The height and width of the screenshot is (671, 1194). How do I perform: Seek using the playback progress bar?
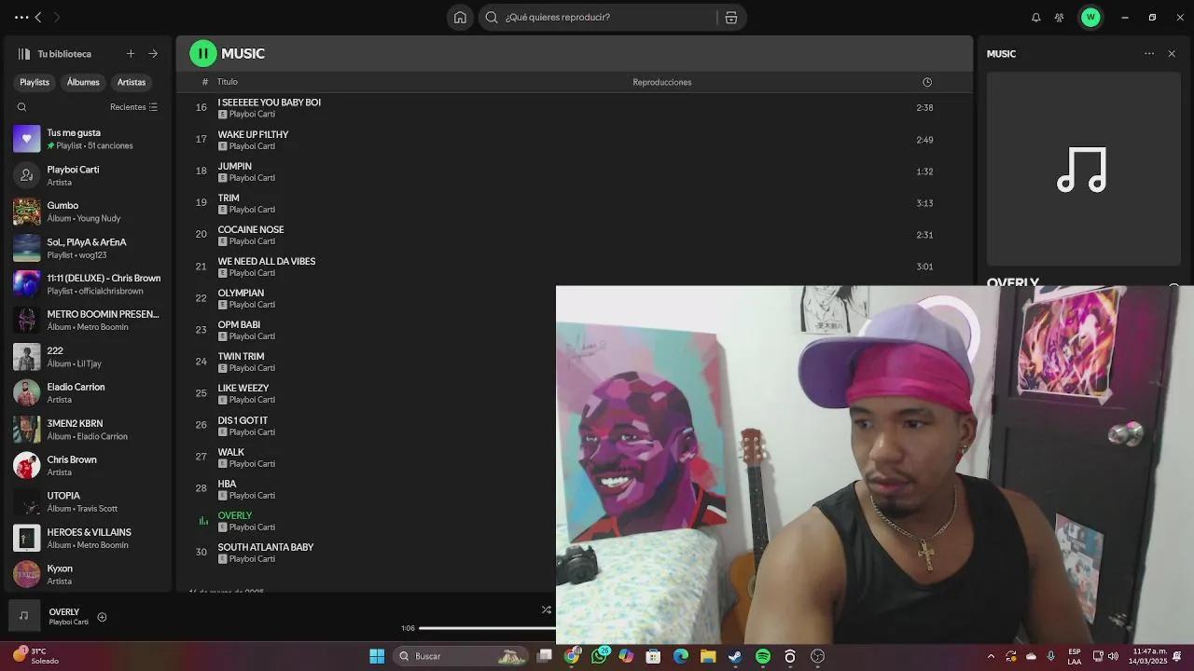487,628
